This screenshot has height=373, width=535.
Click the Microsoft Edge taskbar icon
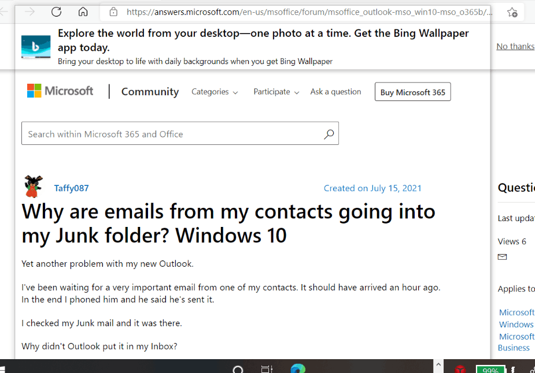pos(298,369)
